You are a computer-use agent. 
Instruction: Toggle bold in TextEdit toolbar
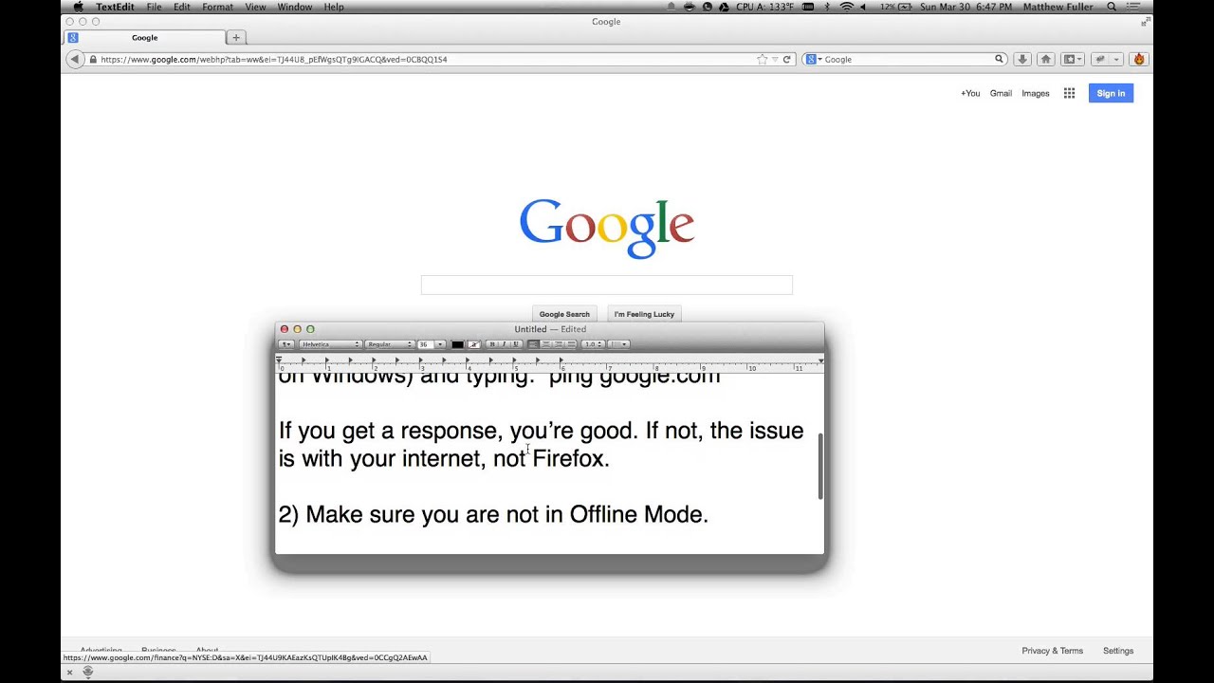492,344
